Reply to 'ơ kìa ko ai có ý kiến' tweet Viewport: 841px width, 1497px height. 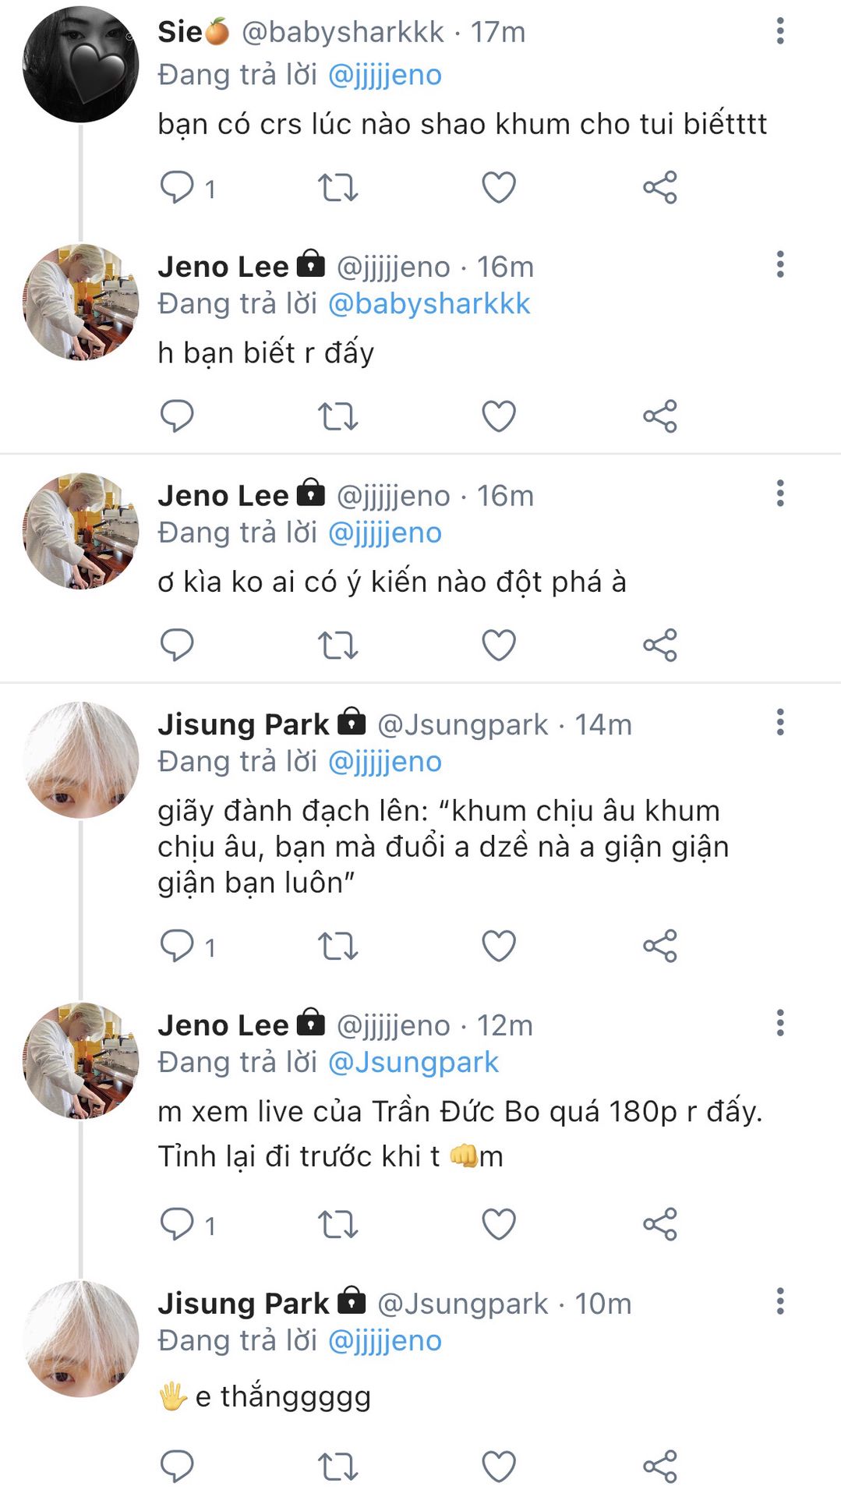[x=177, y=645]
